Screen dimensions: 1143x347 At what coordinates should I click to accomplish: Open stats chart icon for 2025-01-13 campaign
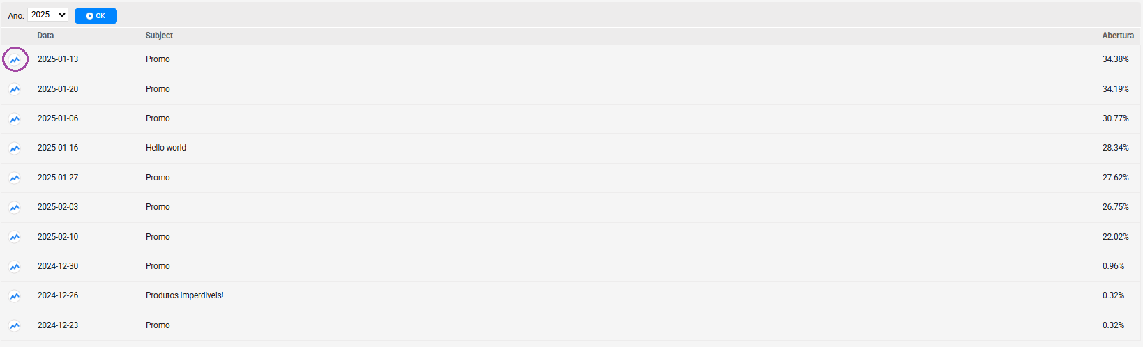15,60
